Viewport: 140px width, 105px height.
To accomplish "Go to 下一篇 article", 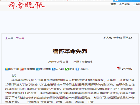I will 20,38.
